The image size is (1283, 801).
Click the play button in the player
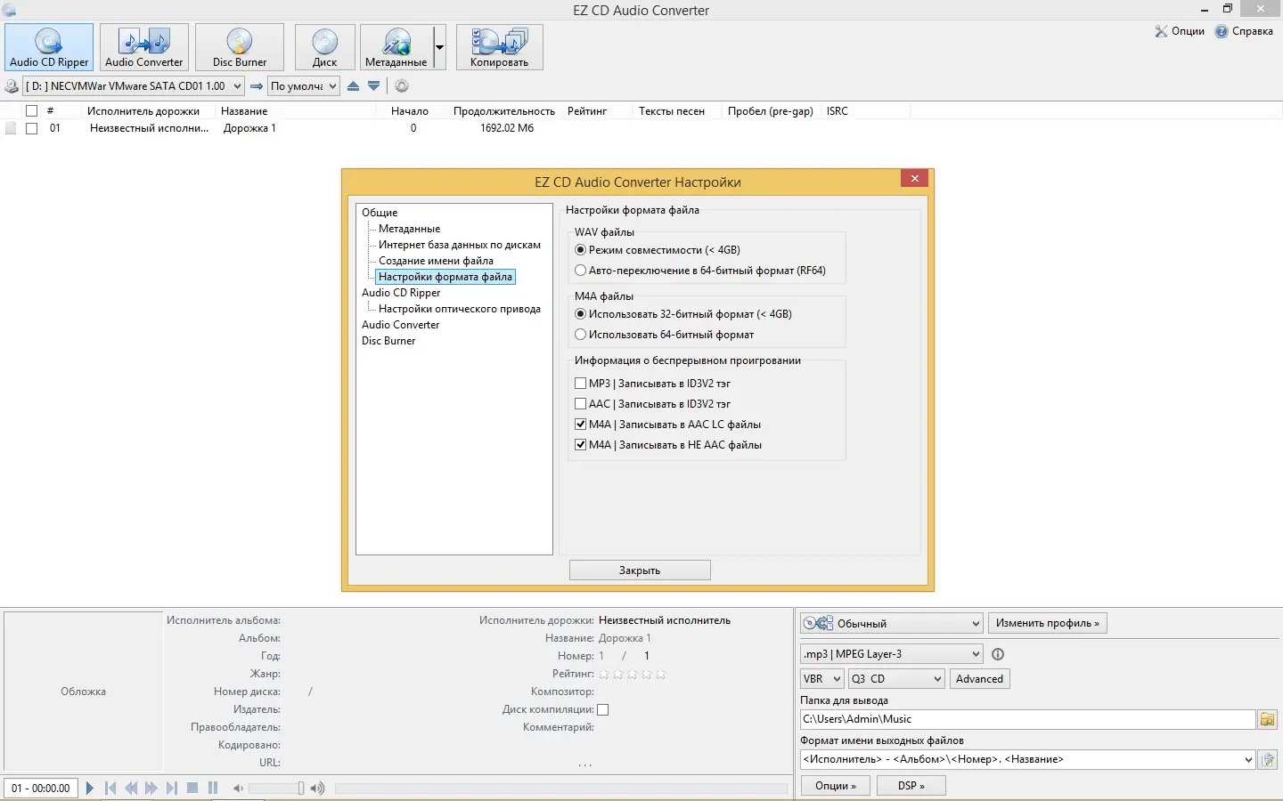[x=89, y=788]
